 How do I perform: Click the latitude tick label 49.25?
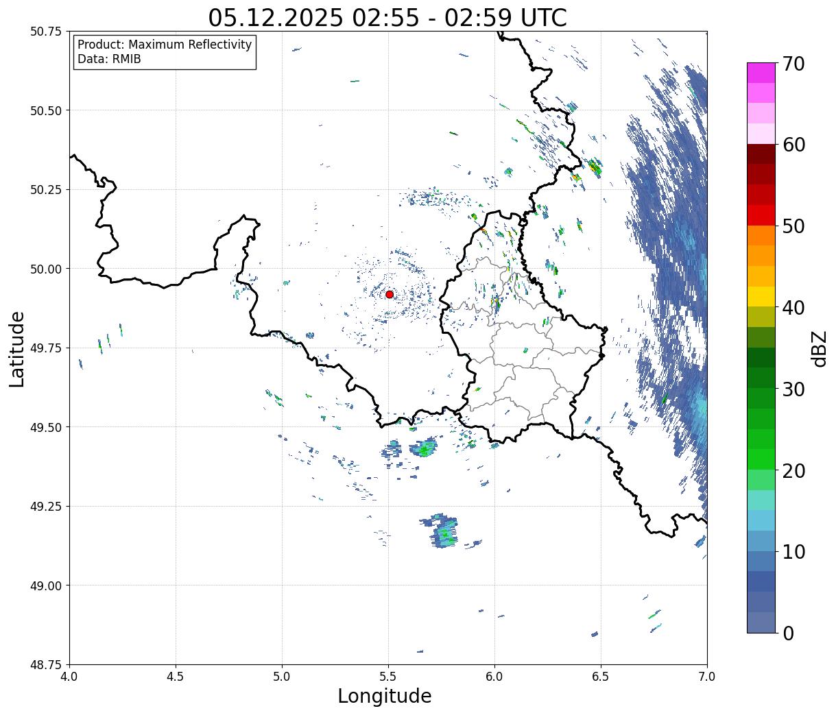[46, 507]
